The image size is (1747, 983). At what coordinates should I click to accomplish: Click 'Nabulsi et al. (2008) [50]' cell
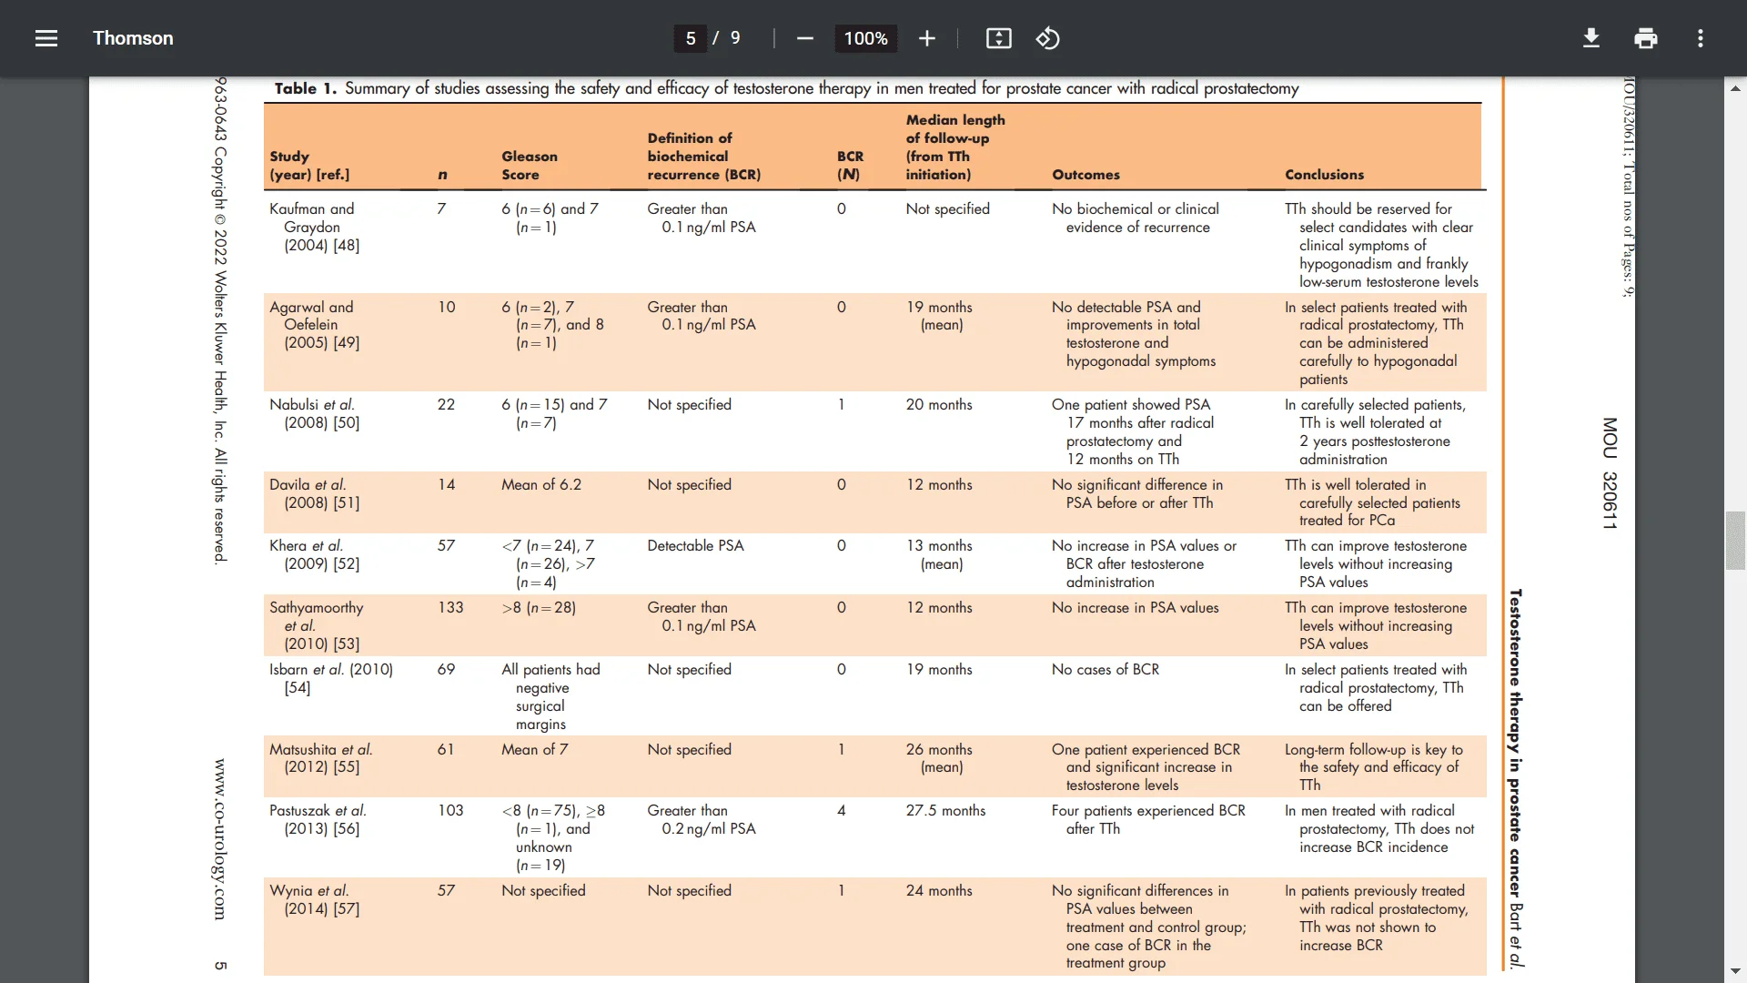click(x=314, y=413)
